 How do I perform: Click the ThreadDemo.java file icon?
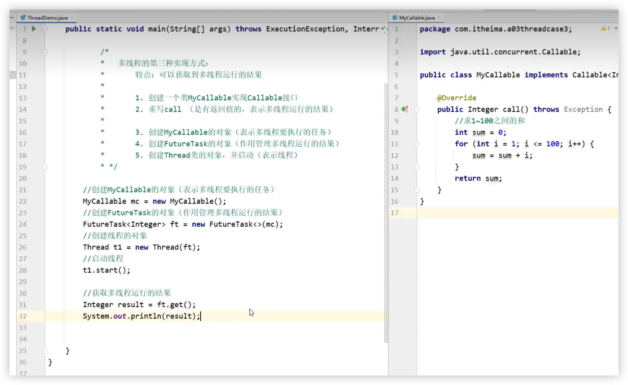[x=23, y=17]
